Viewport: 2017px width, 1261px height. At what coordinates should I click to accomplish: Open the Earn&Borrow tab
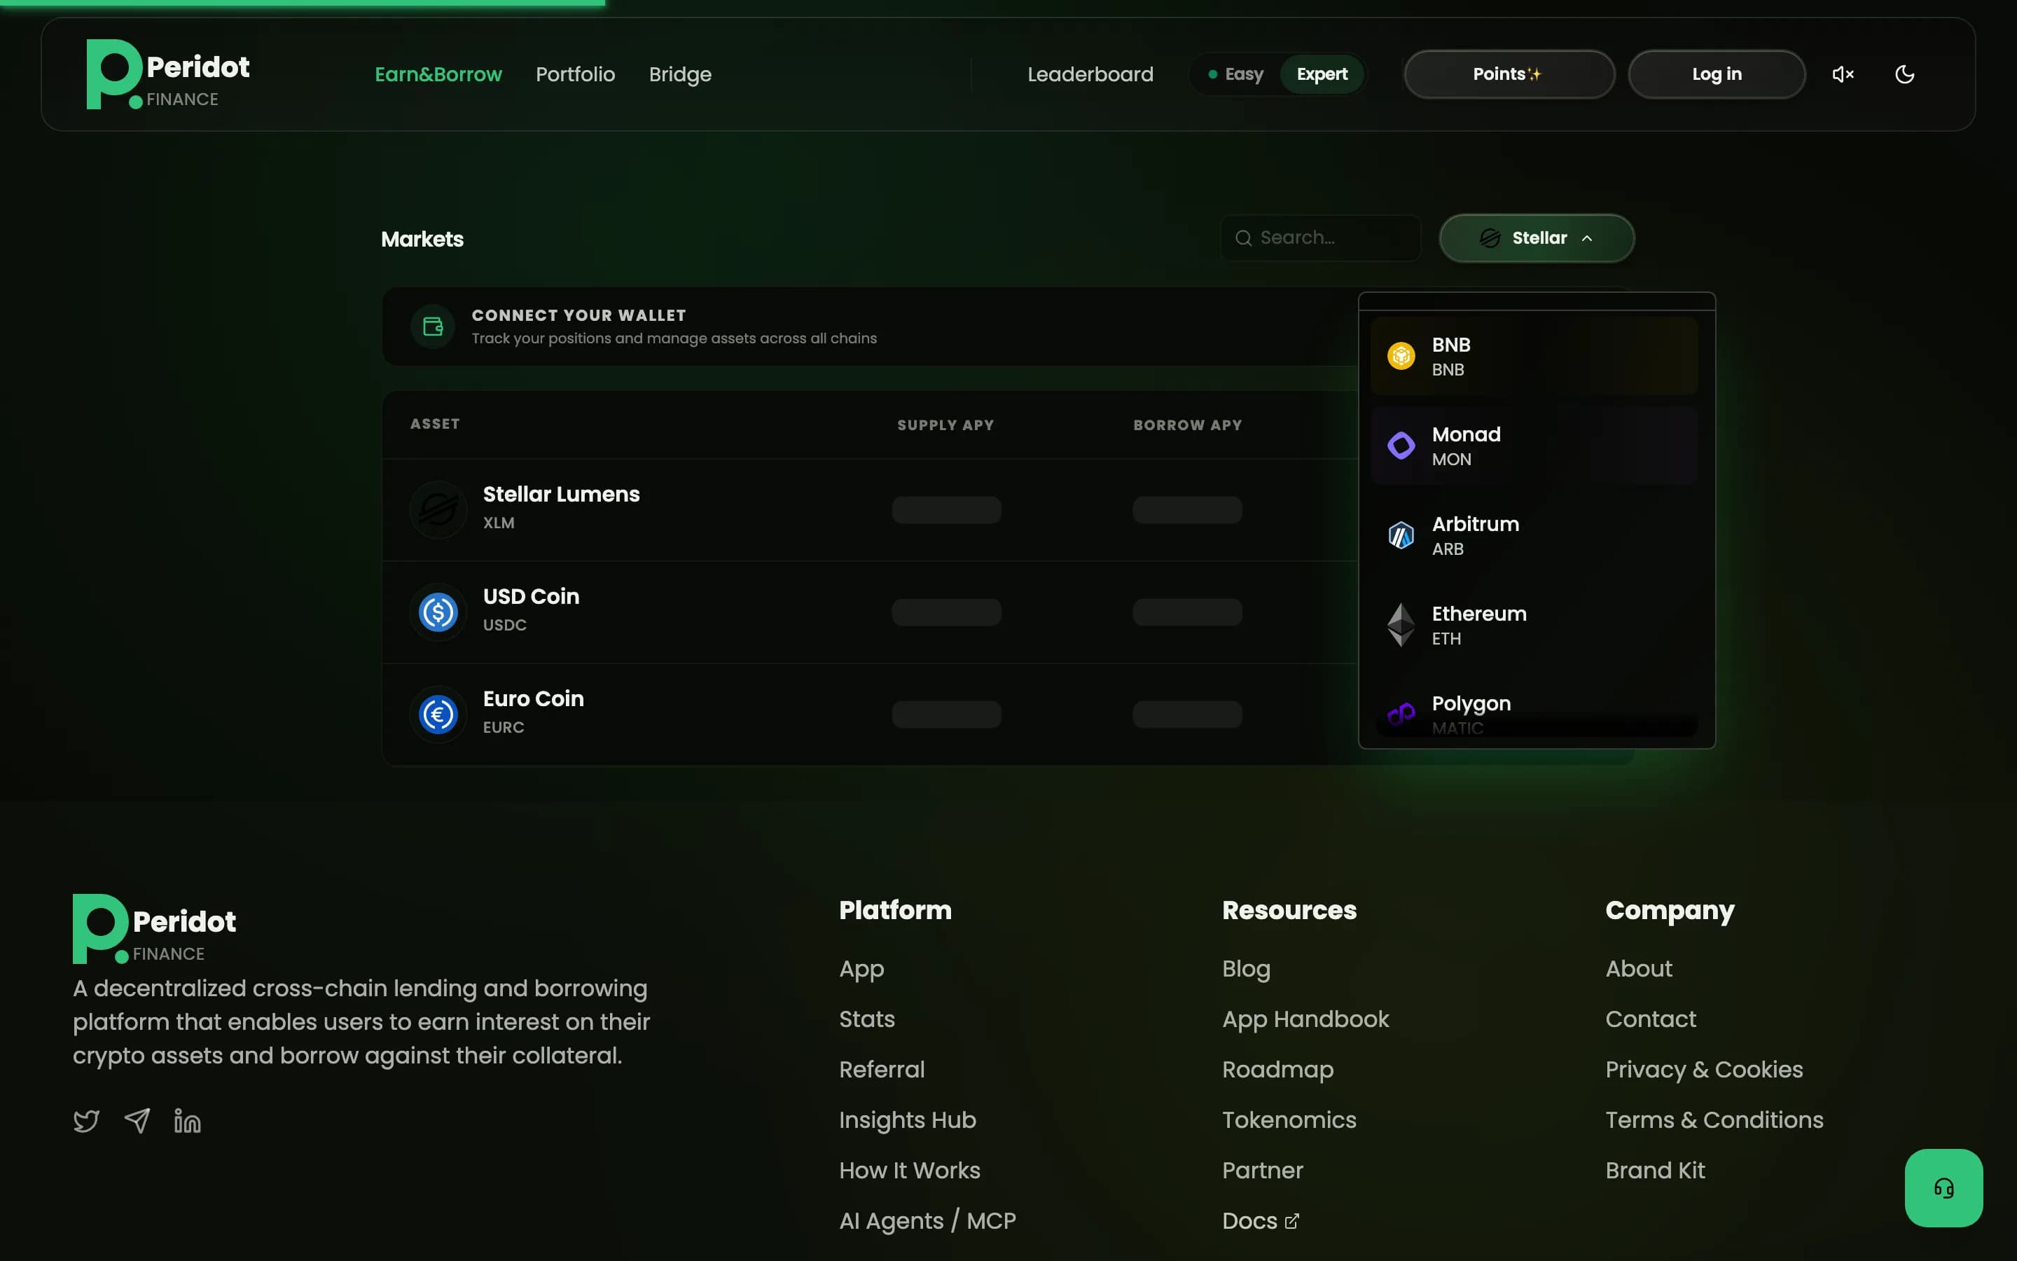[438, 74]
